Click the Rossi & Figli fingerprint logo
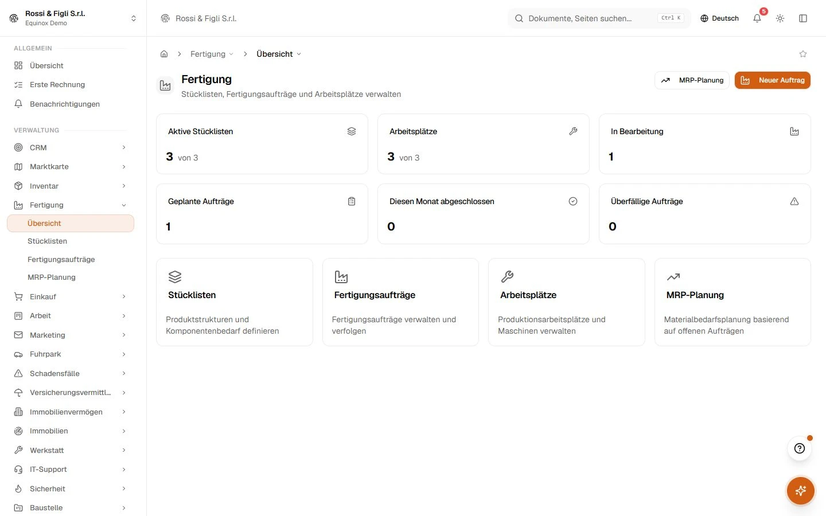Image resolution: width=826 pixels, height=516 pixels. pyautogui.click(x=14, y=18)
